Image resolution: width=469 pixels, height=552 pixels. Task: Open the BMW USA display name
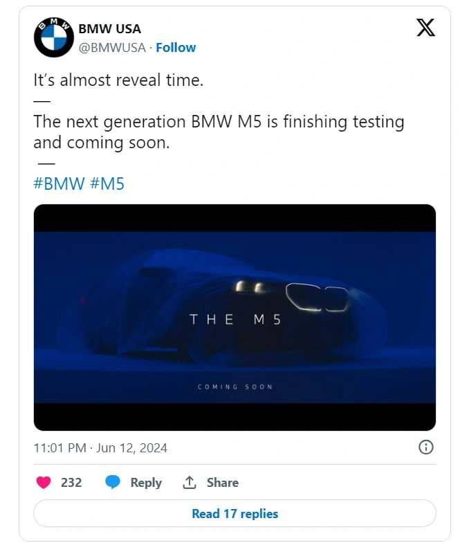tap(109, 29)
